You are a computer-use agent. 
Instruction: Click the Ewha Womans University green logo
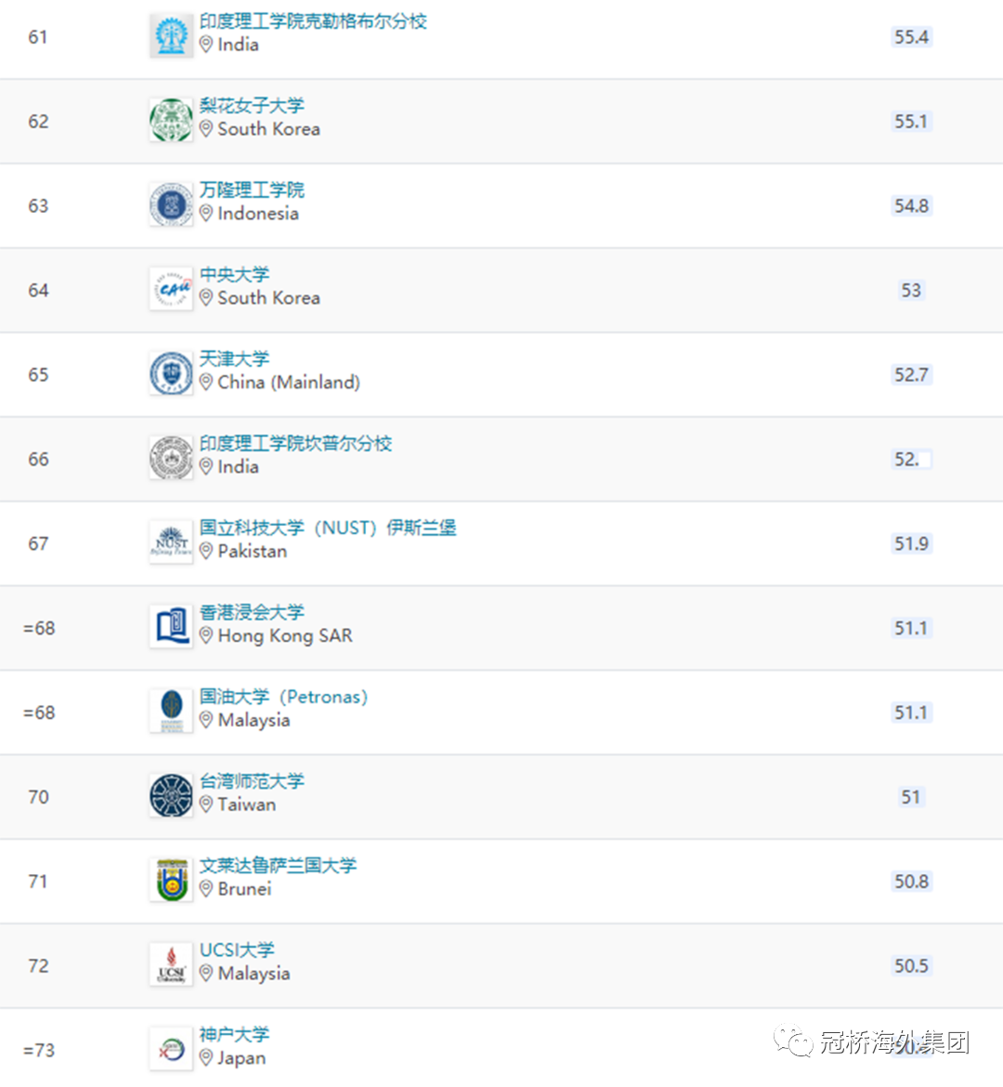(171, 121)
